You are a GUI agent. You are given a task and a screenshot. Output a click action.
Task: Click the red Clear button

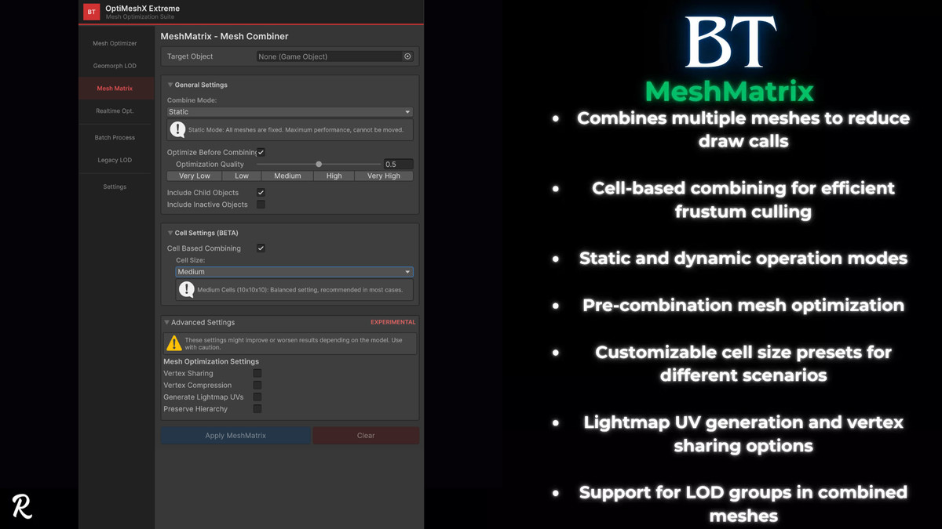(366, 436)
